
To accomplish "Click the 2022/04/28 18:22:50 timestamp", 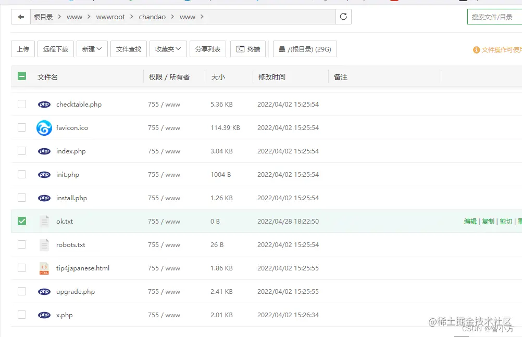I will 288,222.
